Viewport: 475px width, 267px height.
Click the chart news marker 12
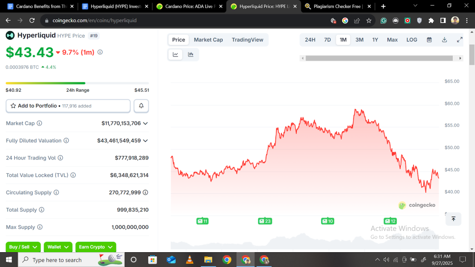tap(390, 221)
